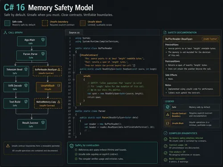Click the LEGEND panel heading
This screenshot has width=223, height=167.
tap(169, 102)
